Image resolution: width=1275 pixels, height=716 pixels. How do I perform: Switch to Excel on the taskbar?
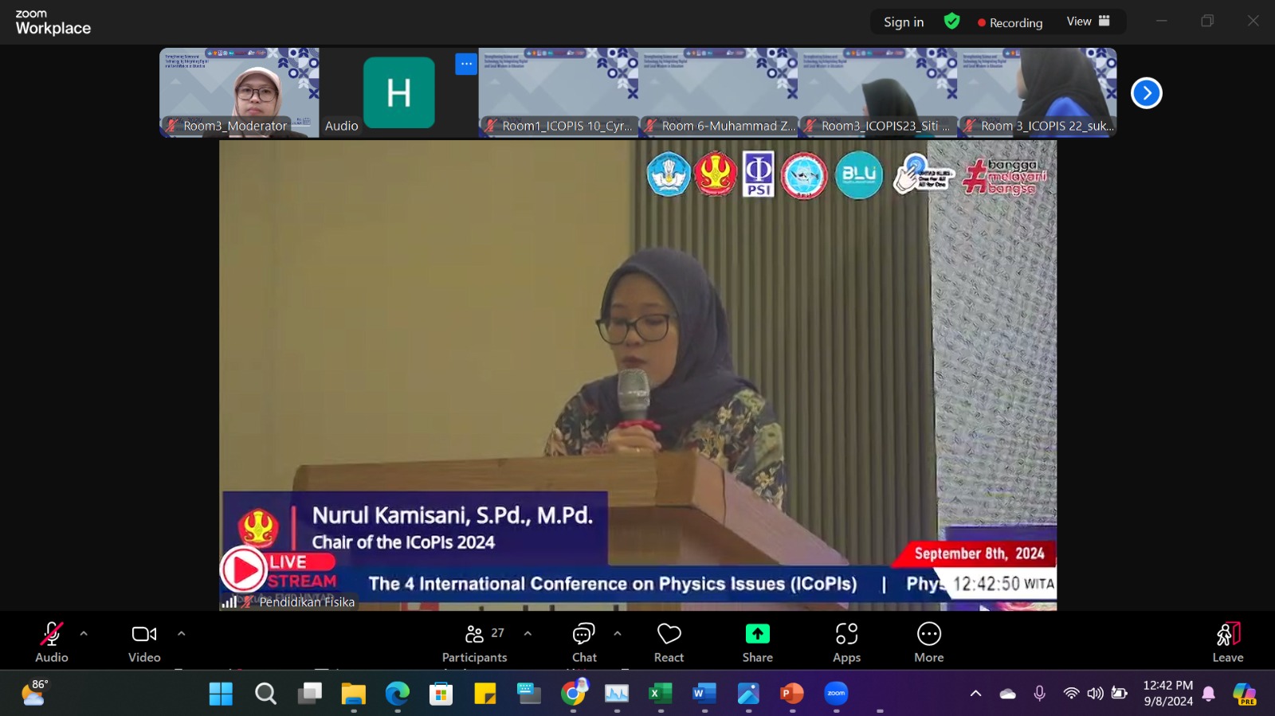click(x=661, y=694)
